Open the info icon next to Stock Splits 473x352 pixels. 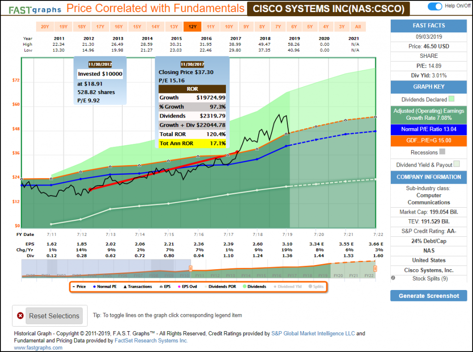[x=393, y=278]
